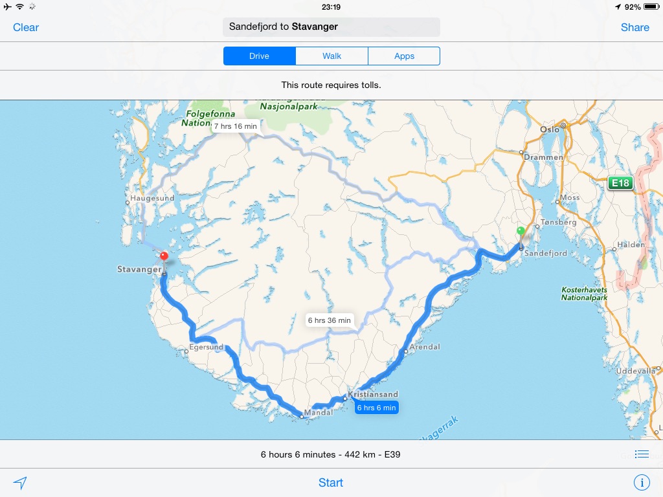Select the 7 hrs 16 min alternate route
Viewport: 663px width, 497px height.
click(x=236, y=126)
